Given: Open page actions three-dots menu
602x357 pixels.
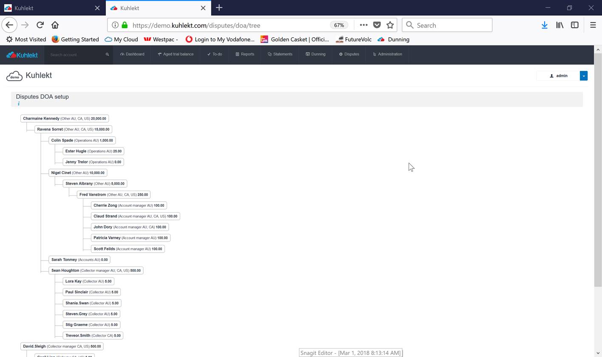Looking at the screenshot, I should tap(363, 25).
